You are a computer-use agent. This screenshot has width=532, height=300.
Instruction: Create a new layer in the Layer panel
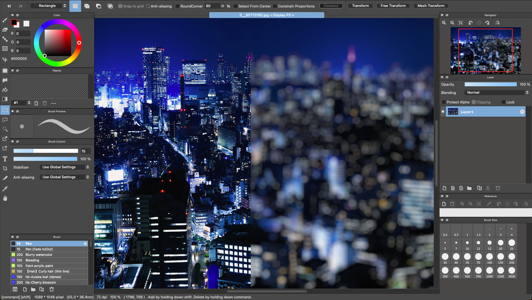(444, 188)
